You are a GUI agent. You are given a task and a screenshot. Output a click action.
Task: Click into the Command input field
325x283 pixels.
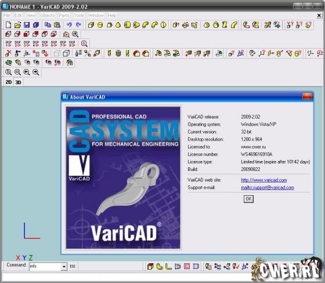(46, 266)
